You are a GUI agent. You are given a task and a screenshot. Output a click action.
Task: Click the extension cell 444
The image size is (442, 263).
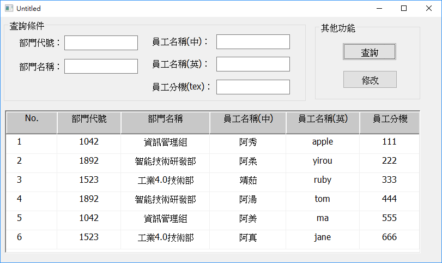(390, 199)
